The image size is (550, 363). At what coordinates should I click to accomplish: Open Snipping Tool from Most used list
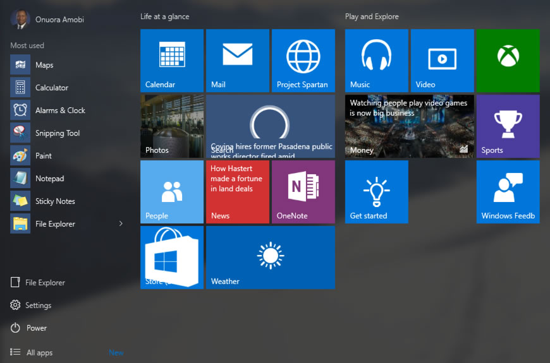(57, 133)
